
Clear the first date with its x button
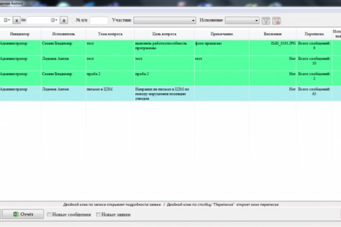pos(17,20)
